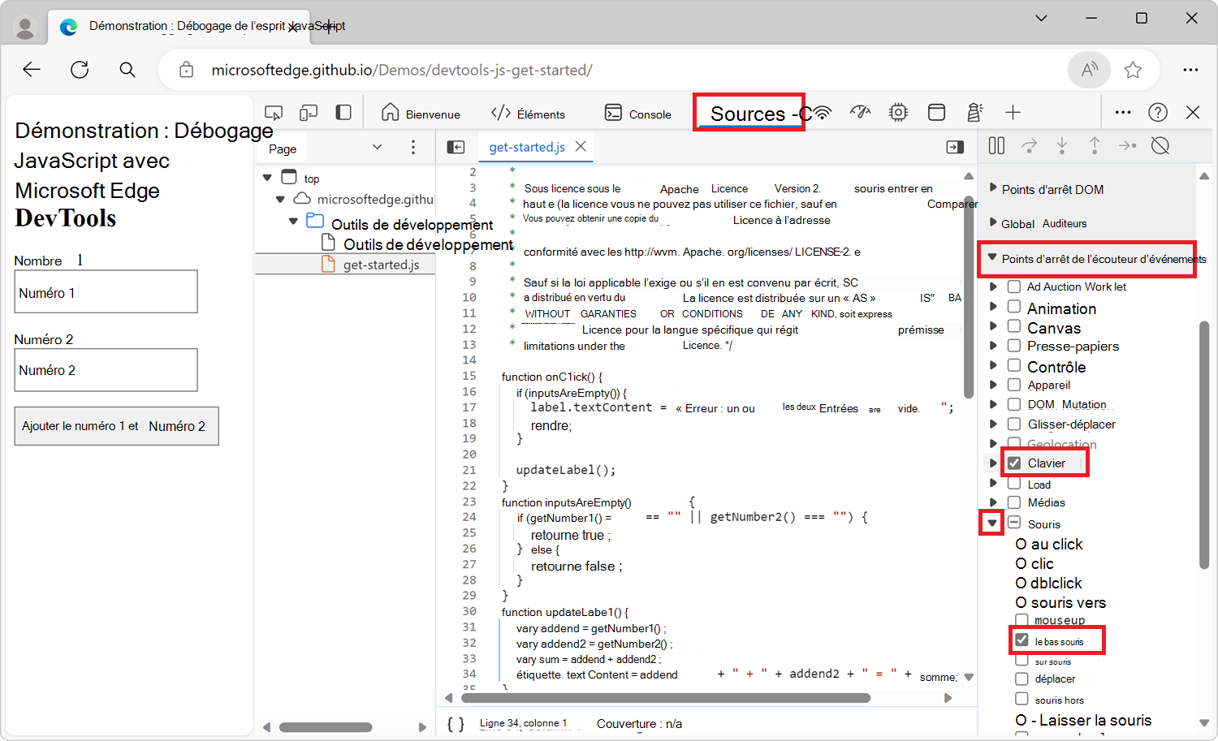Pretty print code with braces icon
The height and width of the screenshot is (741, 1218).
click(x=456, y=724)
